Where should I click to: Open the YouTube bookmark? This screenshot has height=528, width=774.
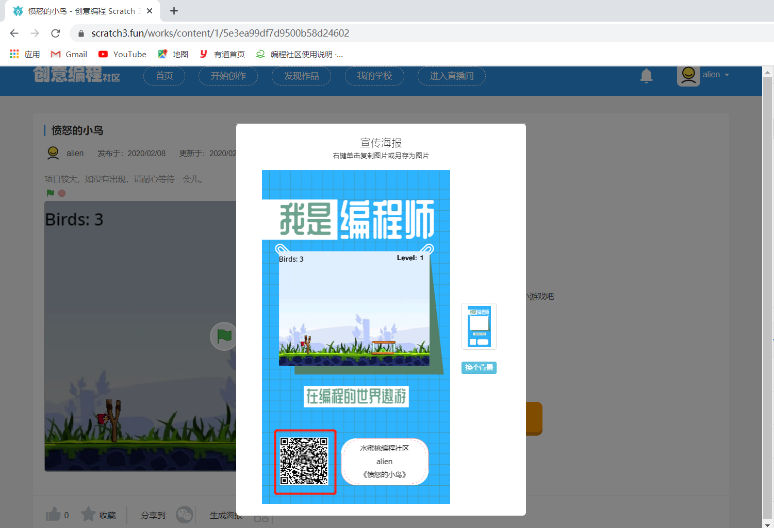[122, 54]
